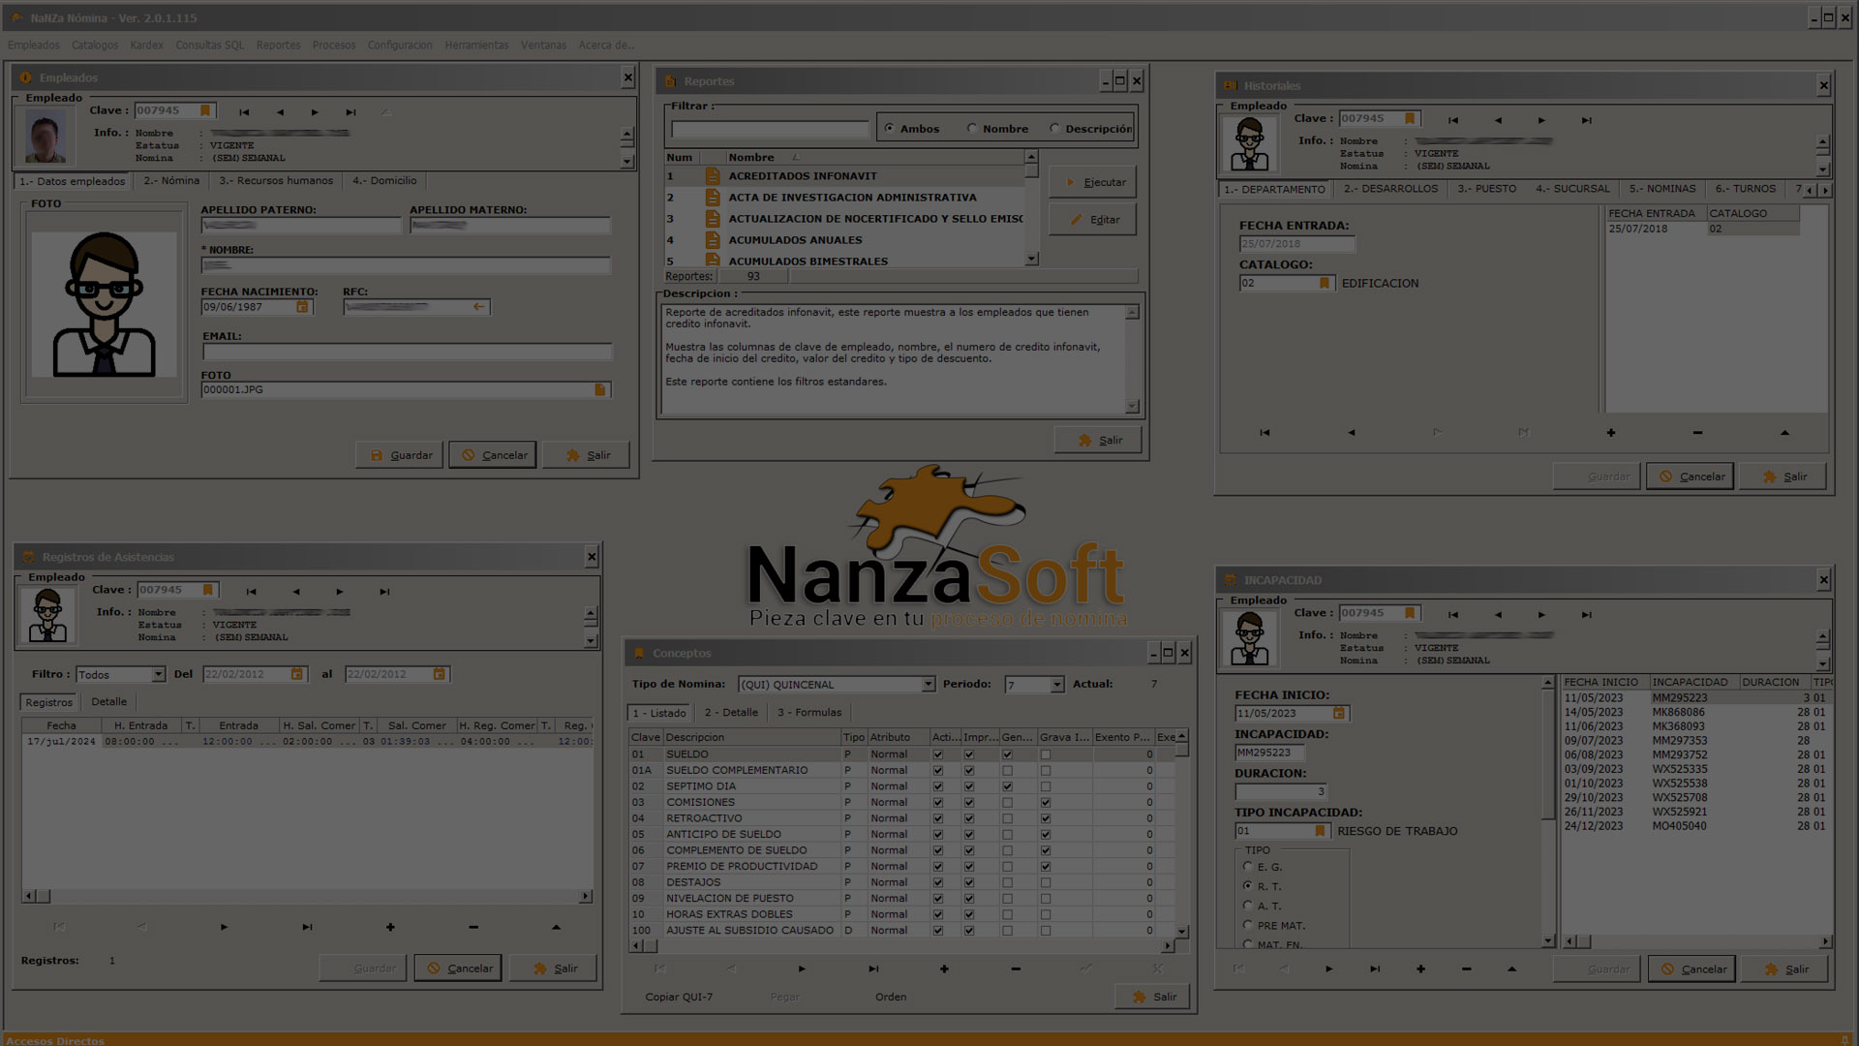1859x1046 pixels.
Task: Toggle Grava I checkbox for SUELDO concept
Action: (1046, 754)
